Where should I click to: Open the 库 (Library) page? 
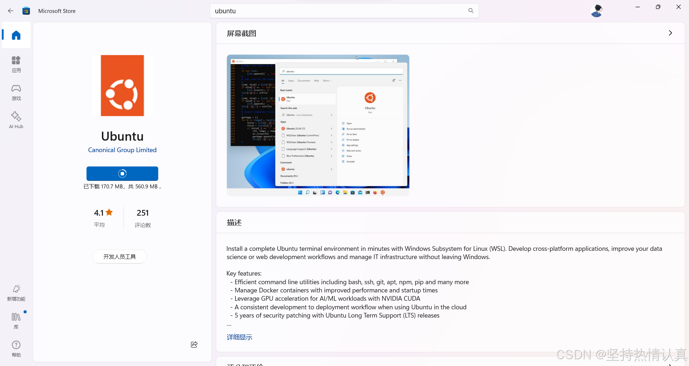(16, 321)
